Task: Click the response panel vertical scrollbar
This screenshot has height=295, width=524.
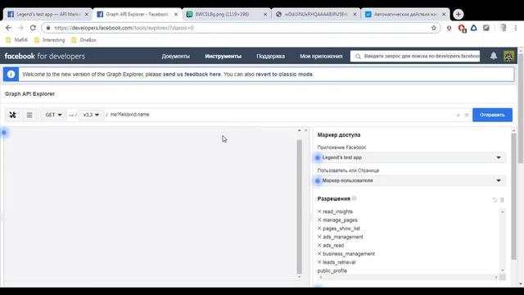Action: click(300, 206)
